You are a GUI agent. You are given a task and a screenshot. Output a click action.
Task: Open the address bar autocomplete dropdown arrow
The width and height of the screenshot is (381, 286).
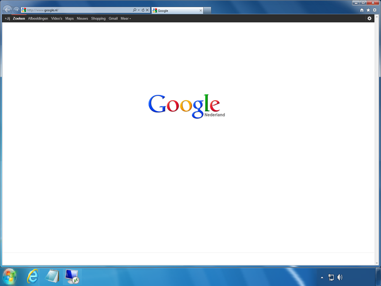tap(139, 10)
